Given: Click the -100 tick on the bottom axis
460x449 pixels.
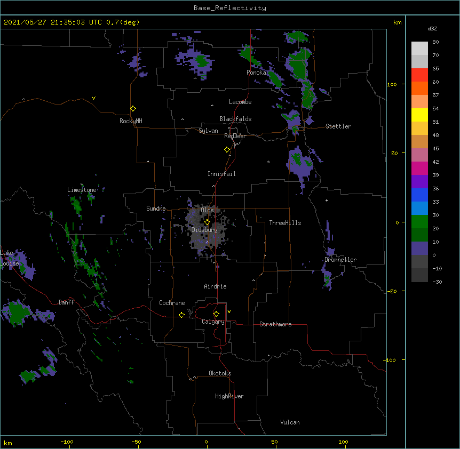Looking at the screenshot, I should click(x=67, y=442).
